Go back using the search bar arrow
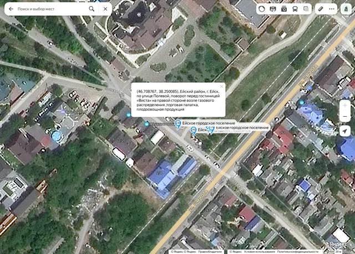Image resolution: width=355 pixels, height=254 pixels. coord(11,9)
